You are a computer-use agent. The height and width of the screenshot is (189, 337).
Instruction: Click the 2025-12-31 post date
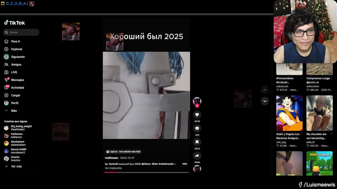point(127,158)
